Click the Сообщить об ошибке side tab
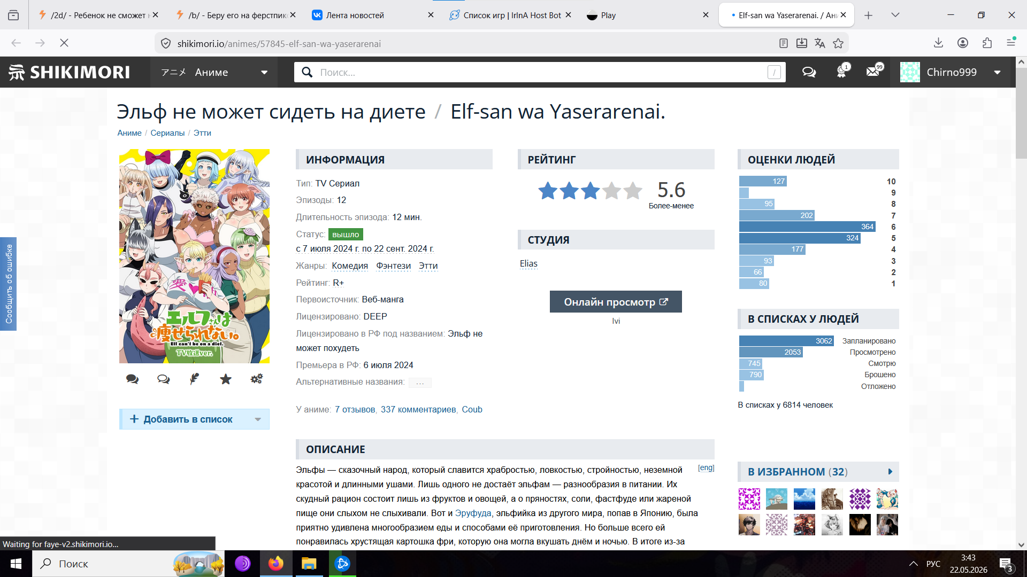Image resolution: width=1027 pixels, height=577 pixels. point(9,284)
